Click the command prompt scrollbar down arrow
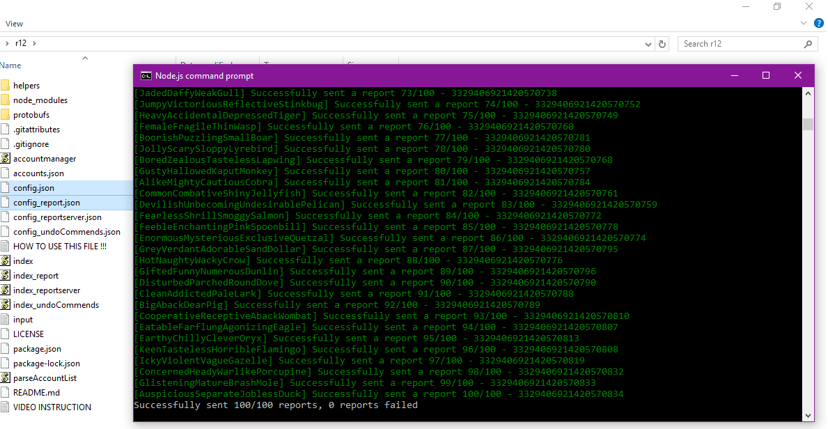This screenshot has height=429, width=828. tap(808, 415)
